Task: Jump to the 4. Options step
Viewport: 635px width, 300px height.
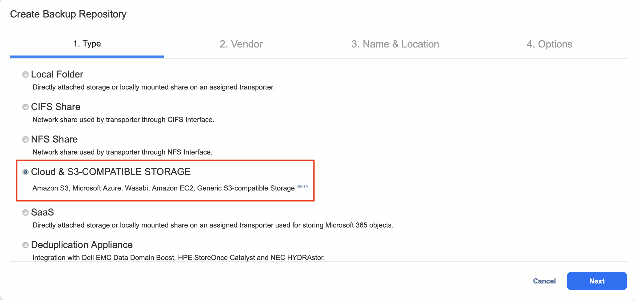Action: pos(549,44)
